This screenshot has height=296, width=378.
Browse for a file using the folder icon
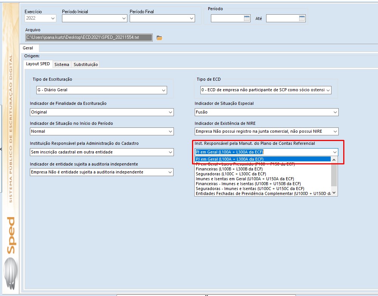(159, 37)
